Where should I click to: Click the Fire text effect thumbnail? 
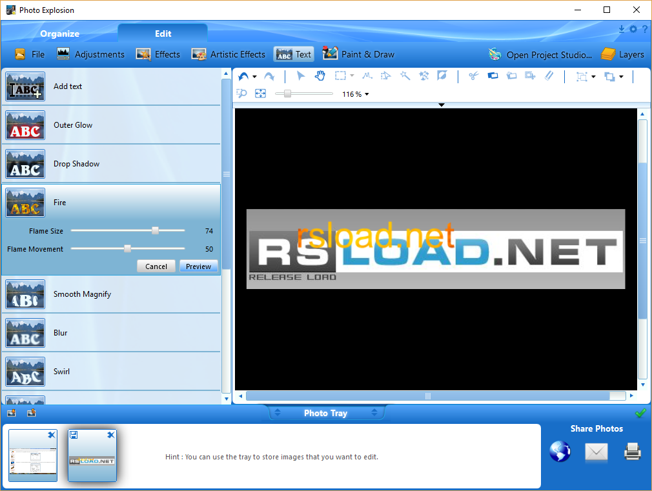tap(25, 203)
